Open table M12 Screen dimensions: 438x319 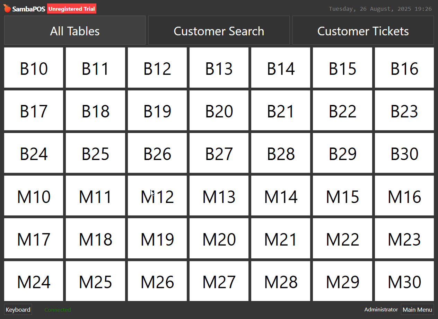click(157, 196)
